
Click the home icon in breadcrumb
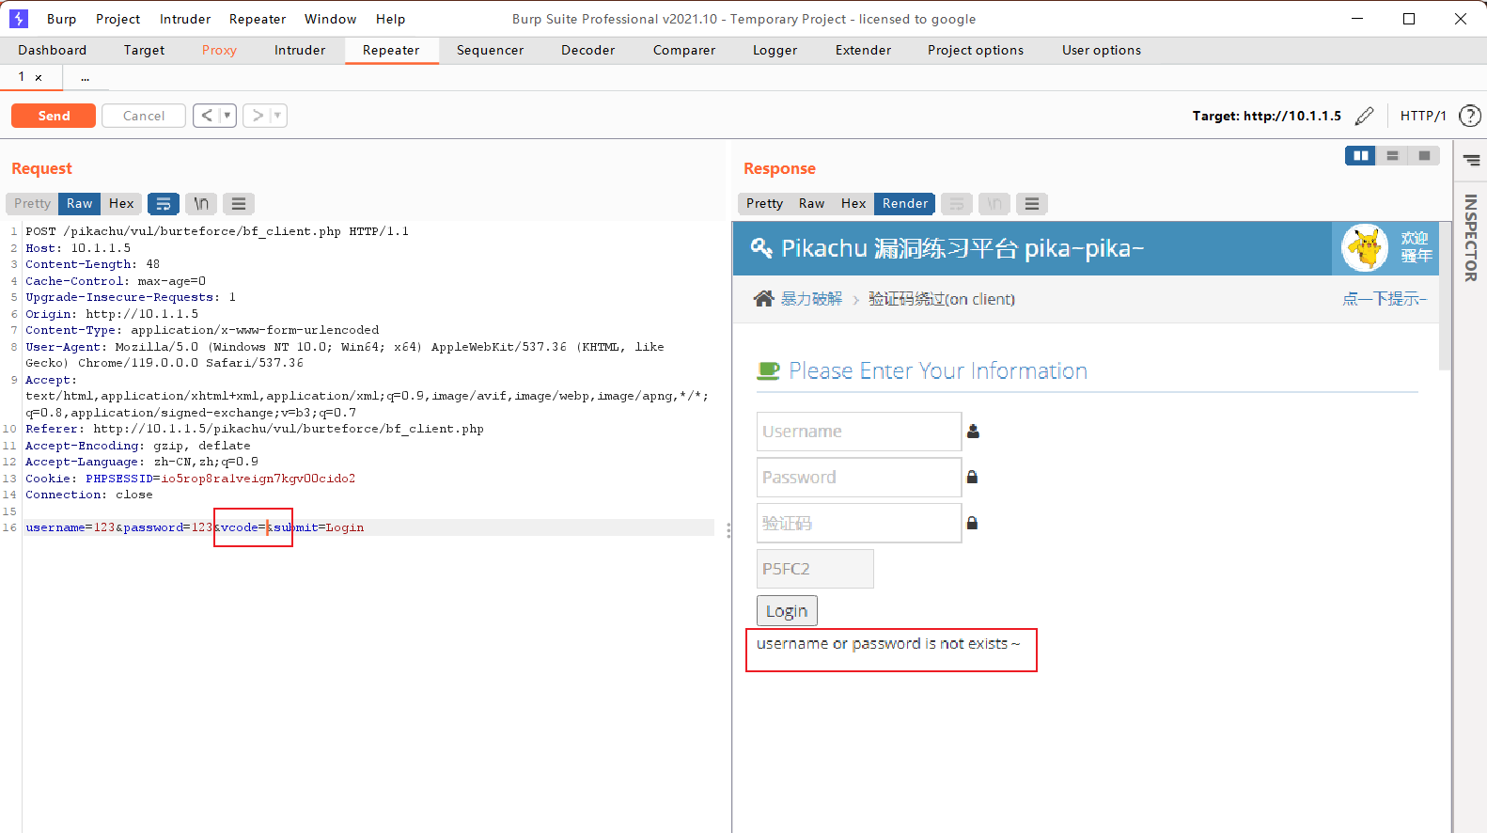pos(763,298)
